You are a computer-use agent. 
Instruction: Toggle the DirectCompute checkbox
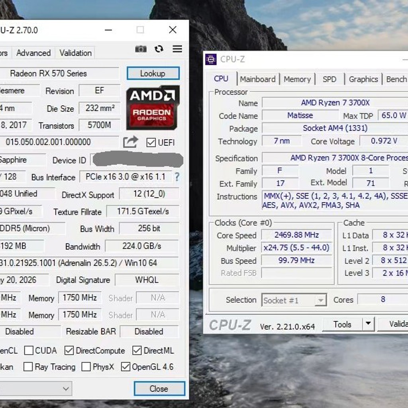click(x=69, y=351)
